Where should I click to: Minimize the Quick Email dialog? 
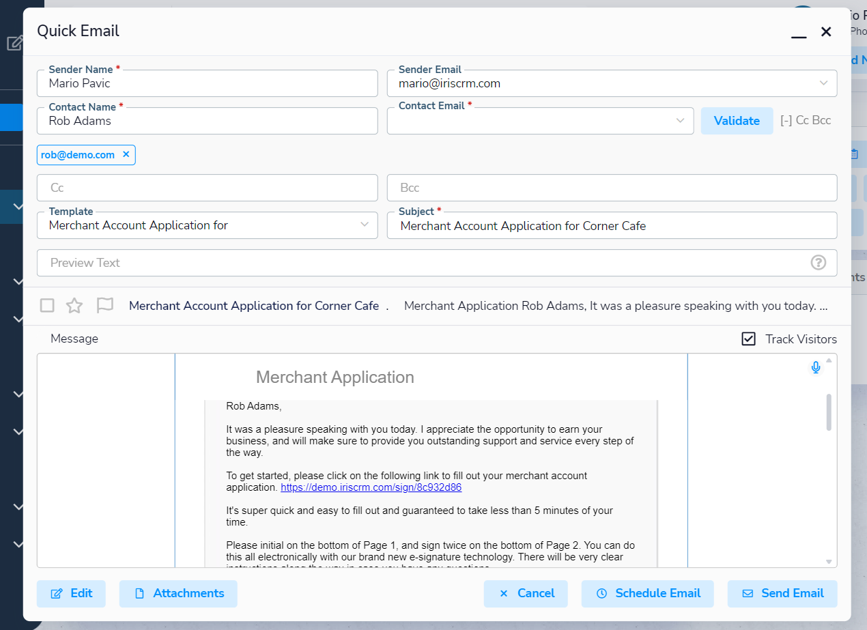tap(799, 33)
